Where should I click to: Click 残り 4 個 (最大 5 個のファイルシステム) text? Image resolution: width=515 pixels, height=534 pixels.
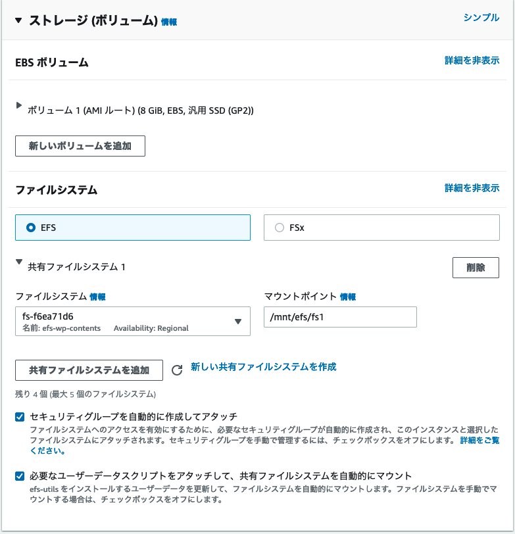(86, 395)
